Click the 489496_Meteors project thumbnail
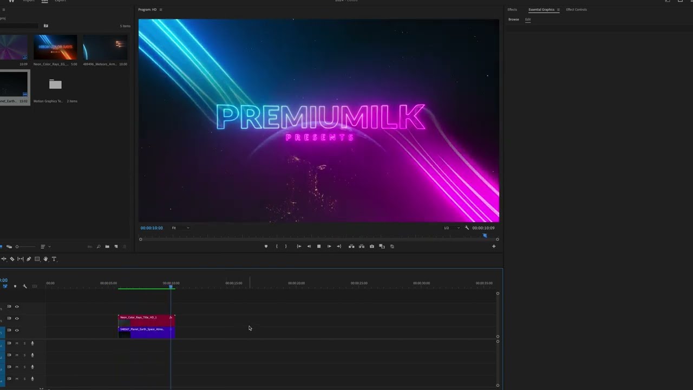Image resolution: width=693 pixels, height=390 pixels. (x=105, y=47)
